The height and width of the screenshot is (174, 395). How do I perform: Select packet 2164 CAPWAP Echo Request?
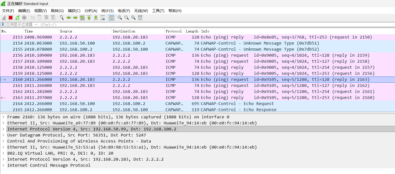click(x=197, y=103)
